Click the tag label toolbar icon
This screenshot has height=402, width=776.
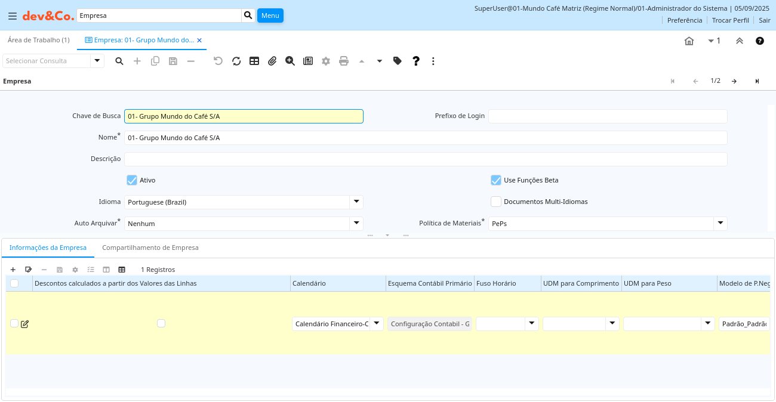coord(398,61)
